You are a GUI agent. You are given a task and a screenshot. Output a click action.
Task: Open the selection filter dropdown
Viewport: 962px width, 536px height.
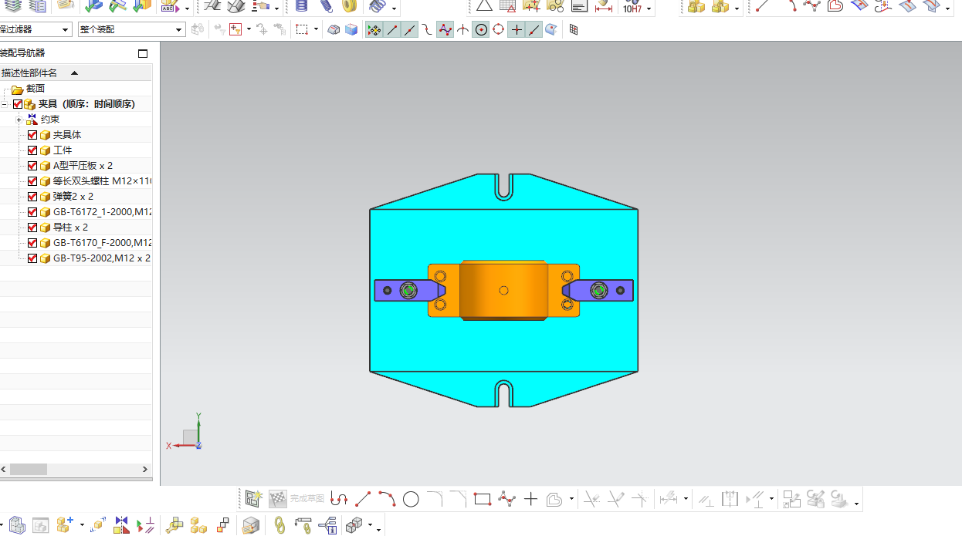click(x=66, y=30)
